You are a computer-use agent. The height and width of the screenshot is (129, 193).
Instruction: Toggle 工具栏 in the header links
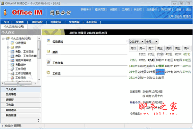(x=126, y=9)
